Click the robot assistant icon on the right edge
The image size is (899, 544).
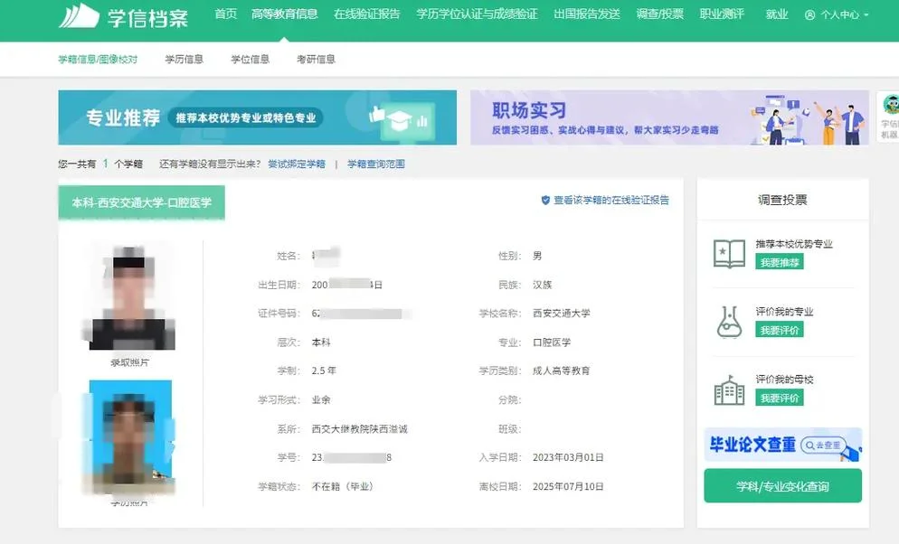[x=891, y=106]
